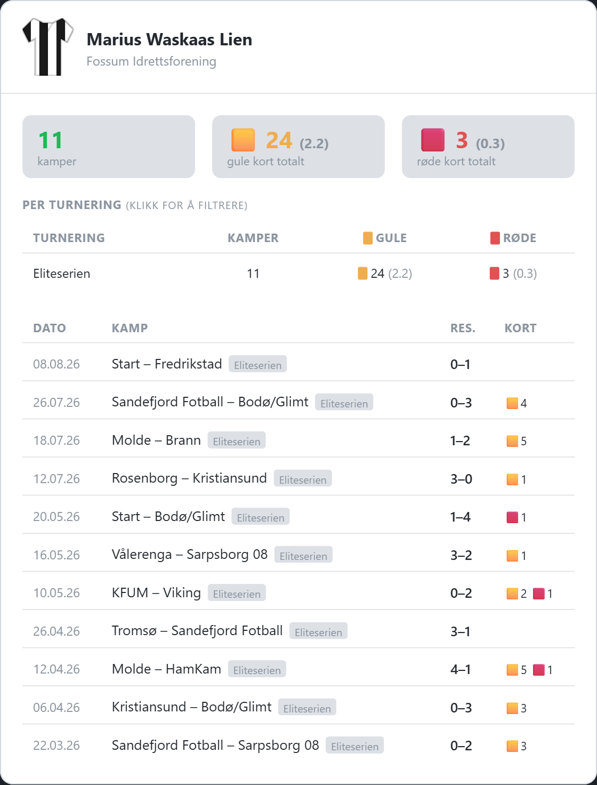The height and width of the screenshot is (785, 597).
Task: Click Eliteserien tag on Start – Fredrikstad match
Action: 258,365
